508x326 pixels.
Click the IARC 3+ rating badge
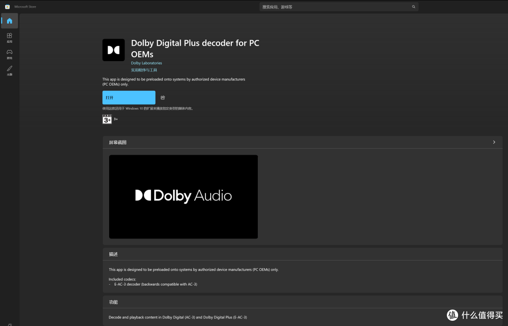click(107, 119)
